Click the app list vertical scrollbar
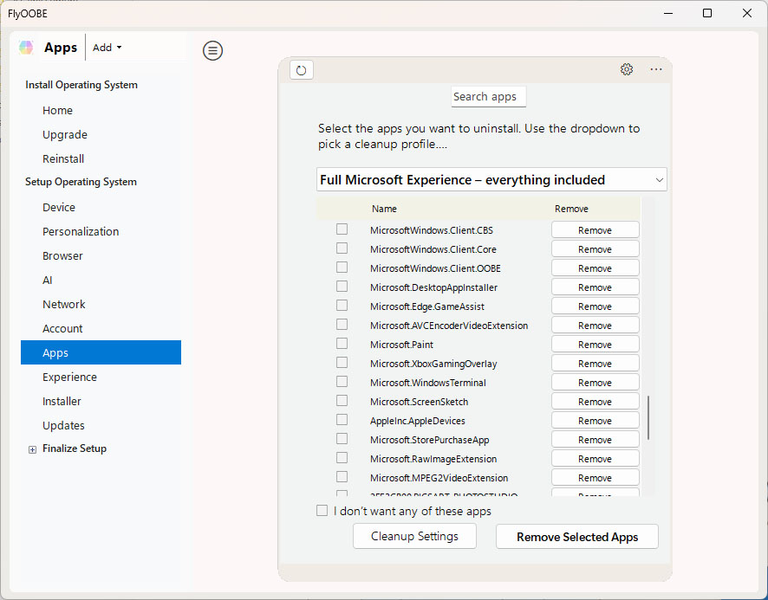The height and width of the screenshot is (600, 768). click(648, 417)
